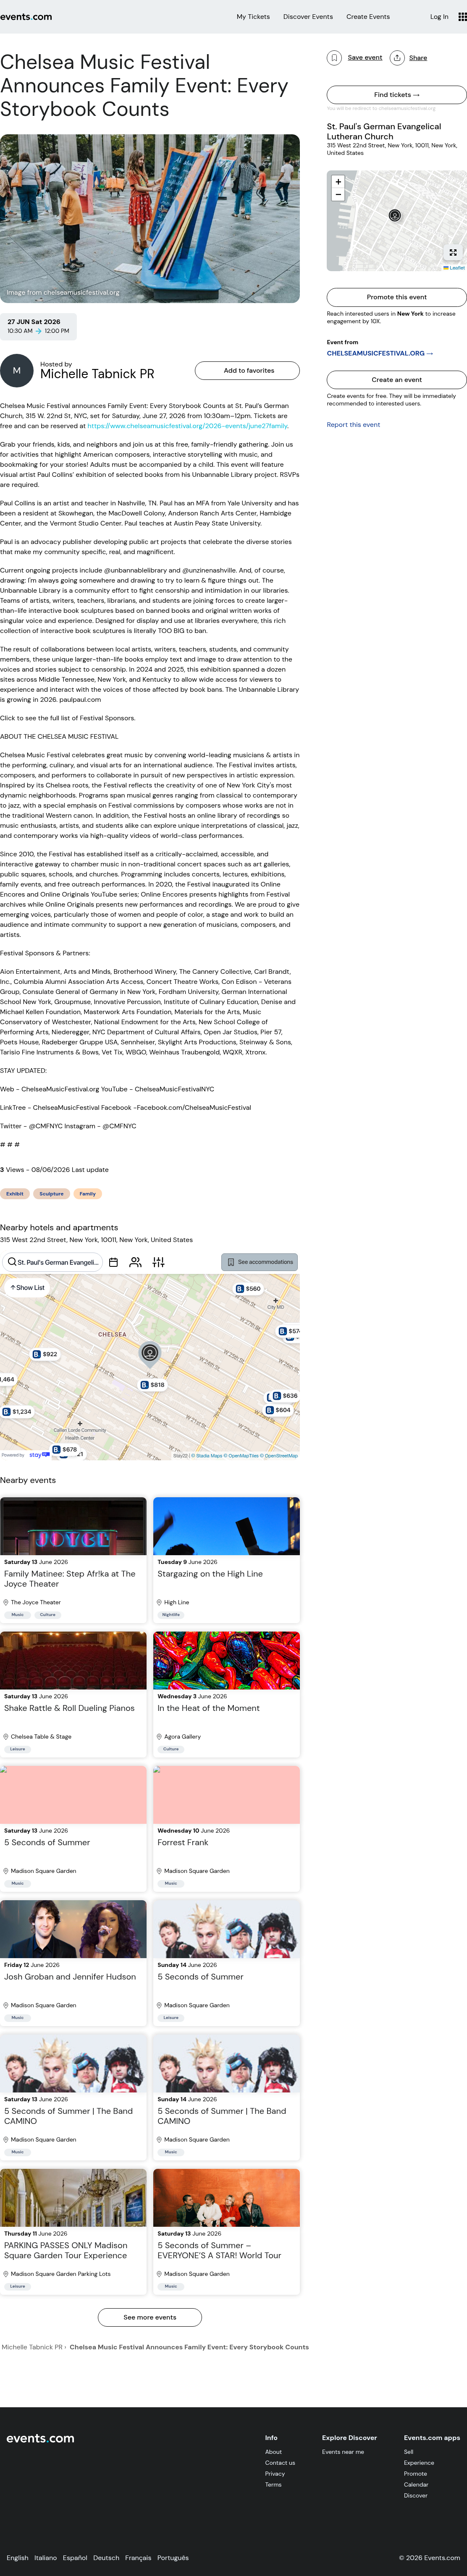Screen dimensions: 467x2576
Task: Click the venue location marker on the small map
Action: (395, 215)
